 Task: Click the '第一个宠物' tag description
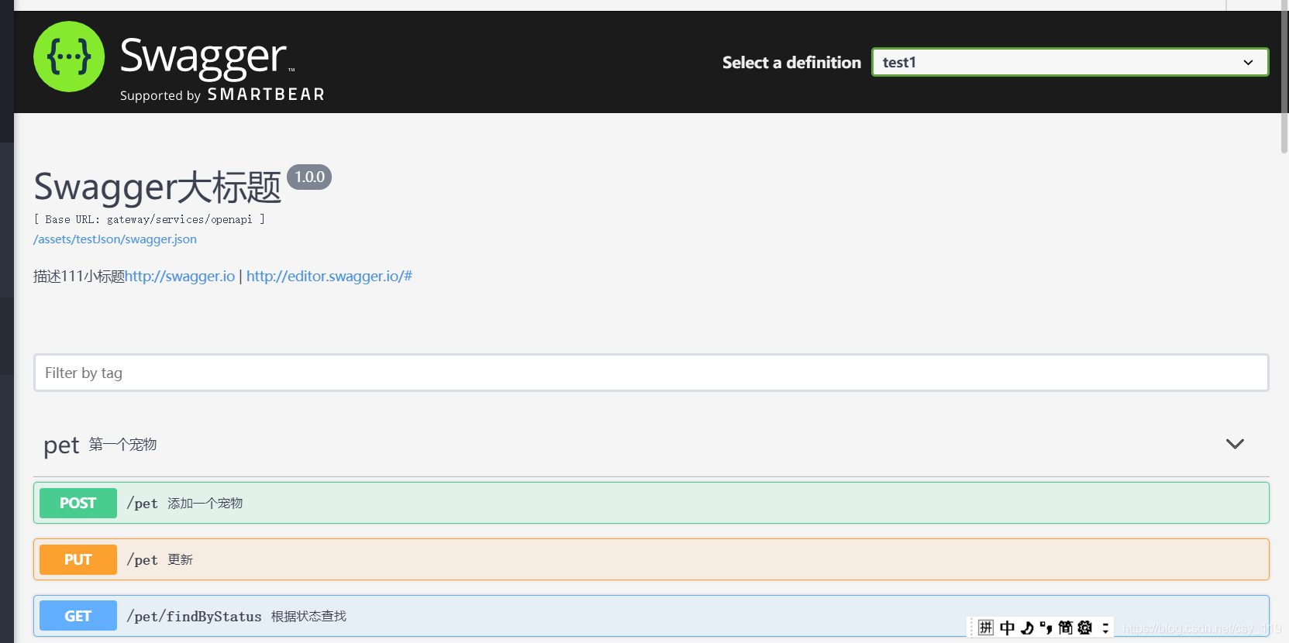[x=122, y=445]
